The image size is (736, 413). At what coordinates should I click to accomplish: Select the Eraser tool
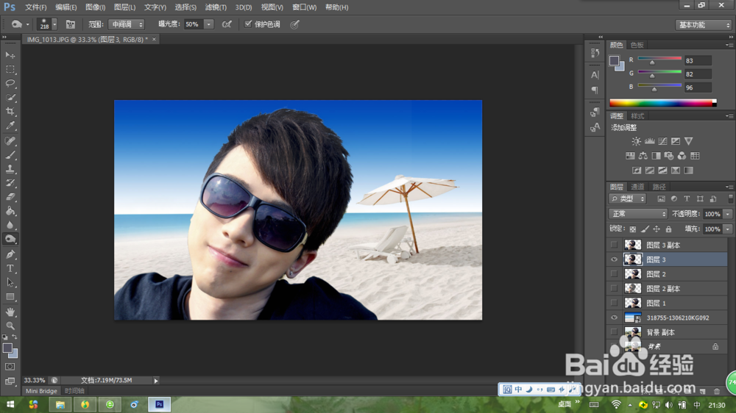tap(10, 198)
